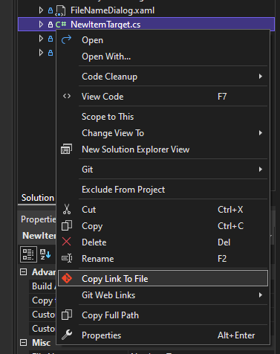Choose Open With... from the menu
Image resolution: width=280 pixels, height=354 pixels.
(163, 57)
